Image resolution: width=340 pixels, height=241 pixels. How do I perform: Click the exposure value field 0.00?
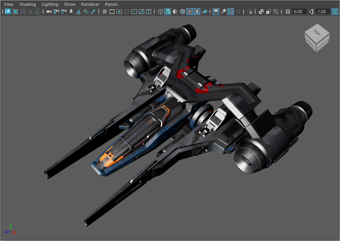pos(299,12)
